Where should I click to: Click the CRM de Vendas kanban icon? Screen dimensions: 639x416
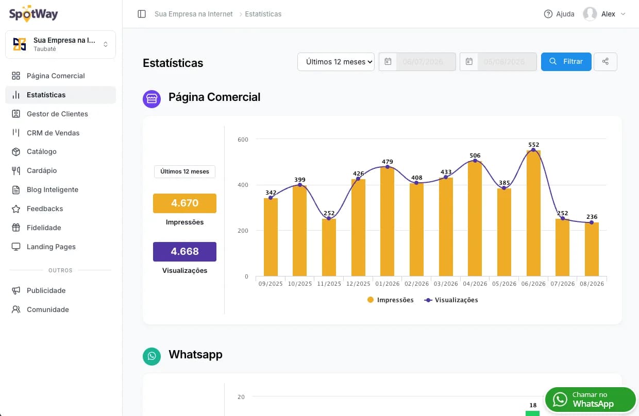16,133
